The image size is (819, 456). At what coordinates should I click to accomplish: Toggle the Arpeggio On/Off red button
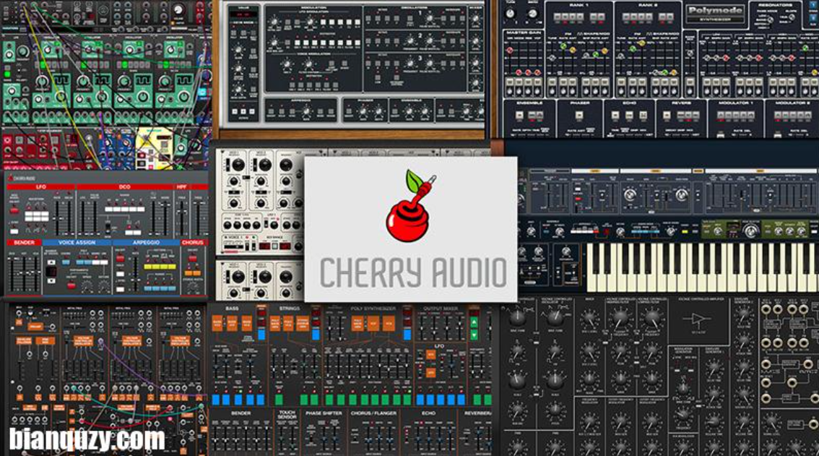120,258
